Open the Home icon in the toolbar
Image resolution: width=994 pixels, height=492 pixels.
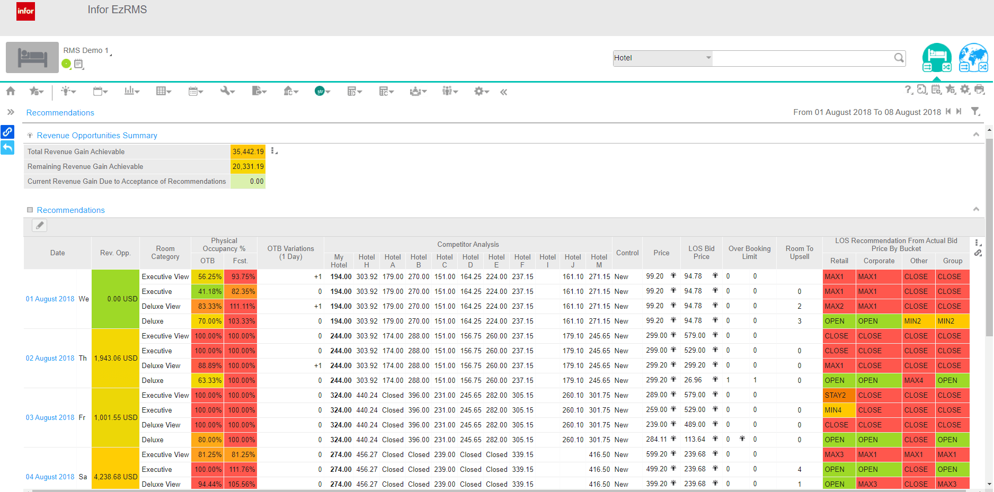point(11,91)
